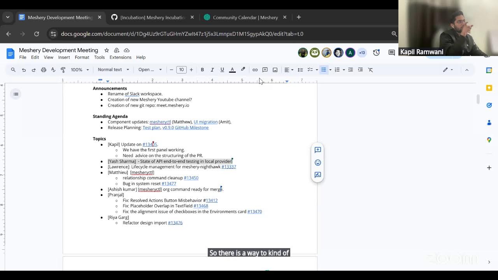Viewport: 498px width, 280px height.
Task: Open the browser tab search chevron
Action: (8, 17)
